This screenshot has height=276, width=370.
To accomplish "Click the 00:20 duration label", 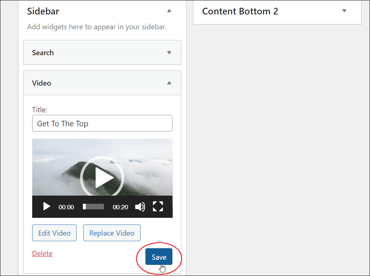I will coord(120,207).
